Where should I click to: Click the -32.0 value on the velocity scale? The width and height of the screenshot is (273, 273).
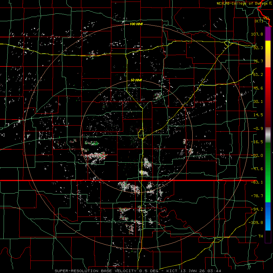pyautogui.click(x=257, y=156)
